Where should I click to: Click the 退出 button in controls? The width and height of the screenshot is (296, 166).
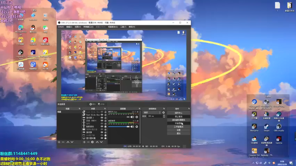click(179, 134)
